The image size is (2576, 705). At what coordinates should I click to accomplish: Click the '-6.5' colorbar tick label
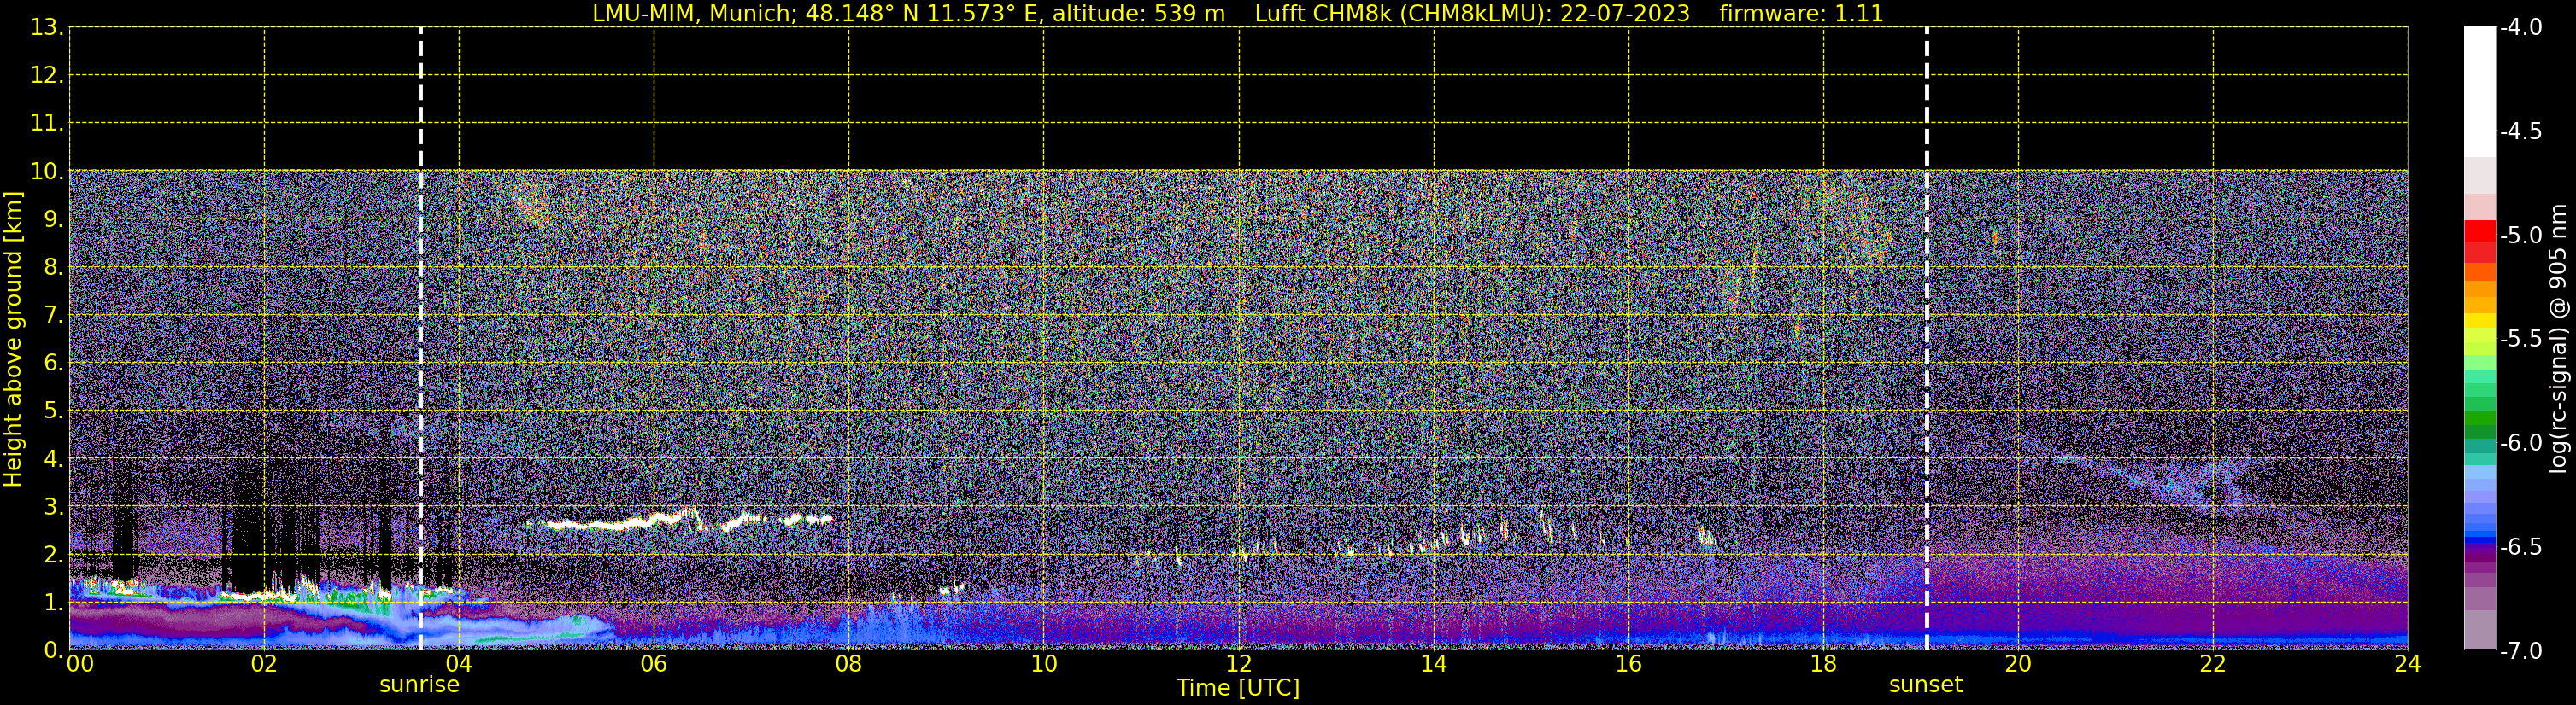(2520, 547)
